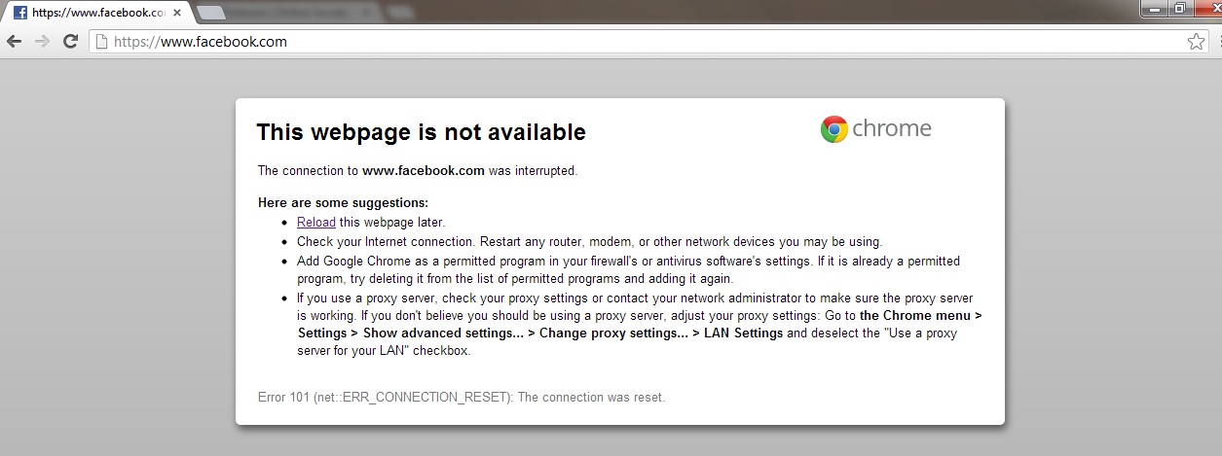Restore down the Chrome window
Screen dimensions: 1222x456
coord(1178,8)
